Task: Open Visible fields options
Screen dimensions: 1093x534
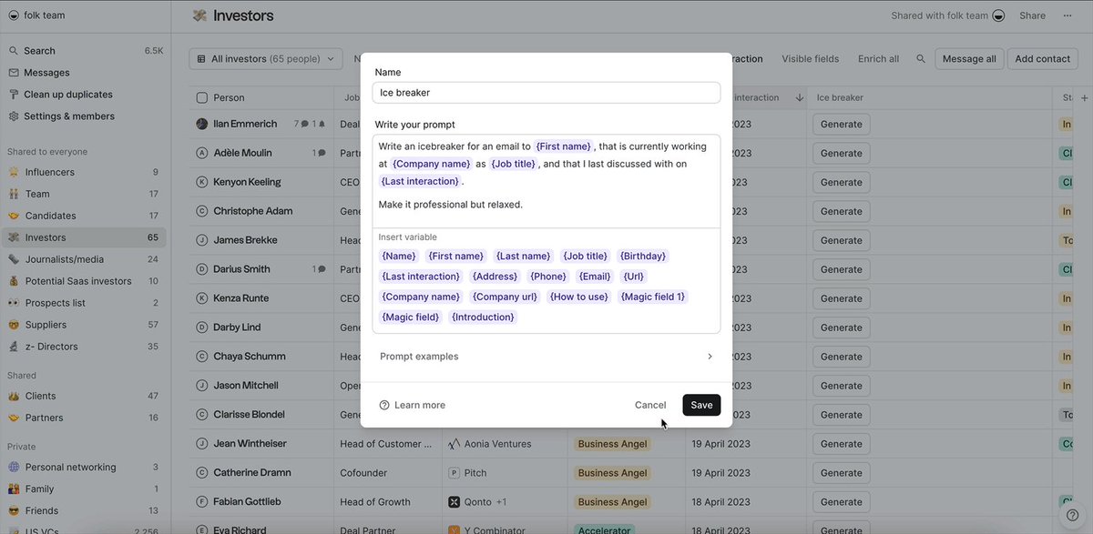Action: [810, 59]
